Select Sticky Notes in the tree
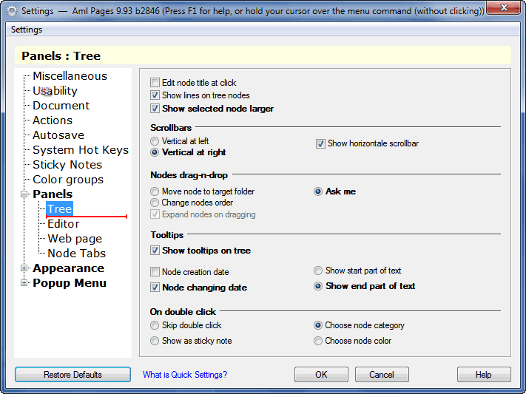The width and height of the screenshot is (526, 394). coord(67,165)
